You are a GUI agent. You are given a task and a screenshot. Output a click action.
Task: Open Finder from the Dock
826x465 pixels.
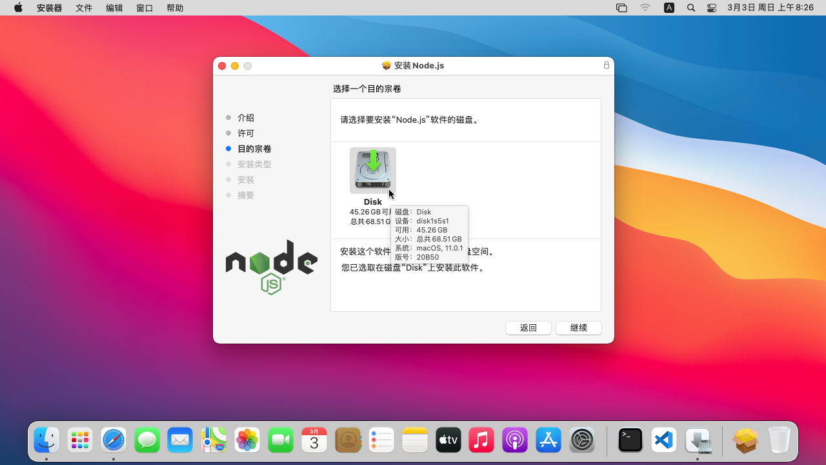coord(46,440)
